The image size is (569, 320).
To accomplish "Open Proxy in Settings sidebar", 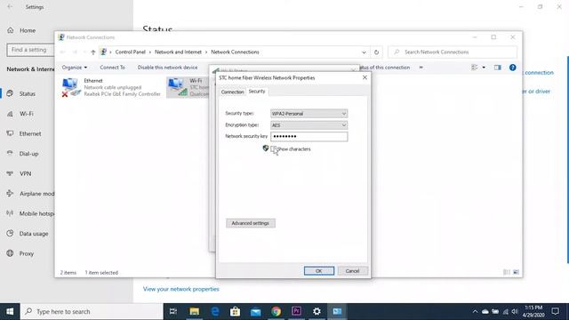I will (26, 253).
